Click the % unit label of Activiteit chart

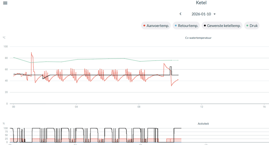[x=4, y=124]
